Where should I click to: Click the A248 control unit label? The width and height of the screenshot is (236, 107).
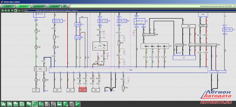pyautogui.click(x=131, y=70)
